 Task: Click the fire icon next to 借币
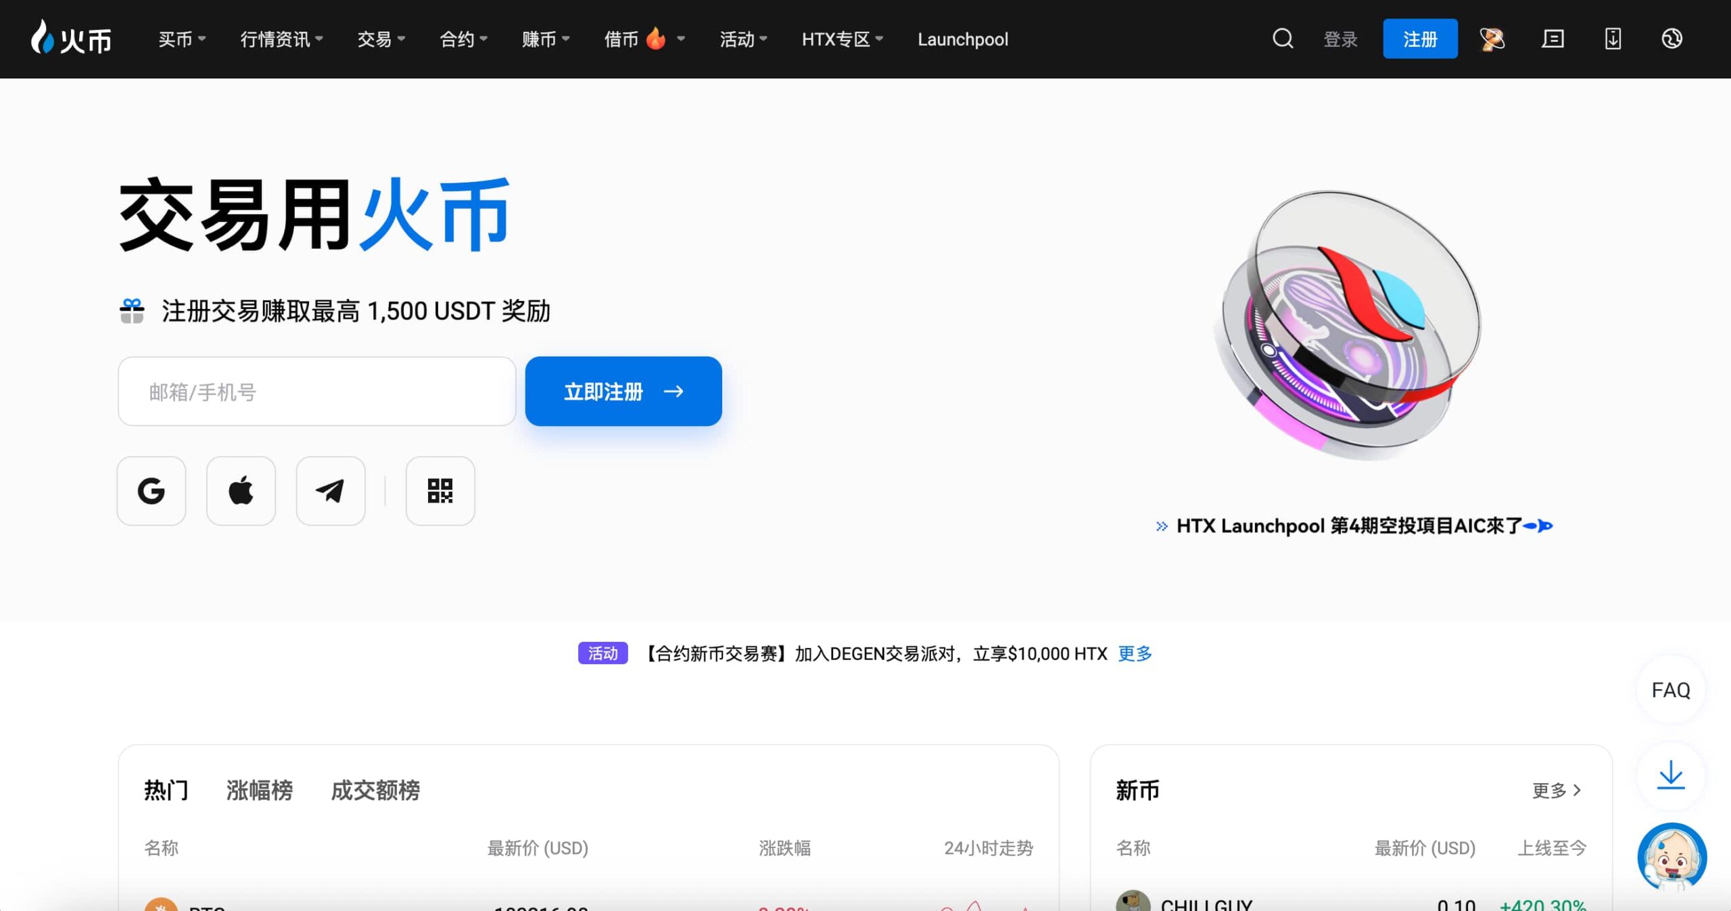coord(655,39)
